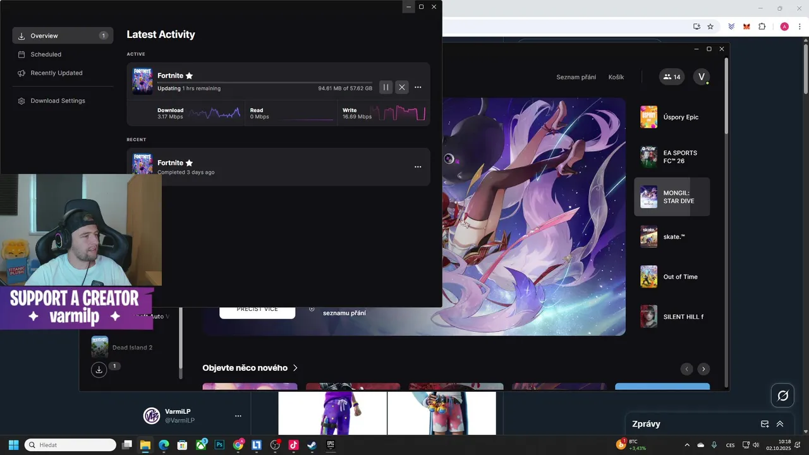Screen dimensions: 809x455
Task: Open Task View on the taskbar
Action: coord(127,445)
